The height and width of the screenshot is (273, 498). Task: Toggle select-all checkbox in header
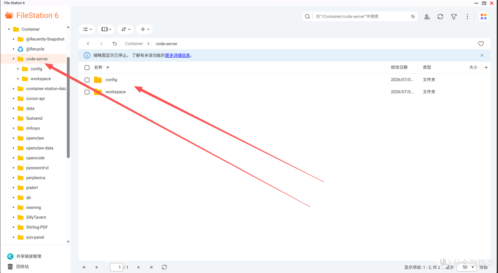pos(87,68)
